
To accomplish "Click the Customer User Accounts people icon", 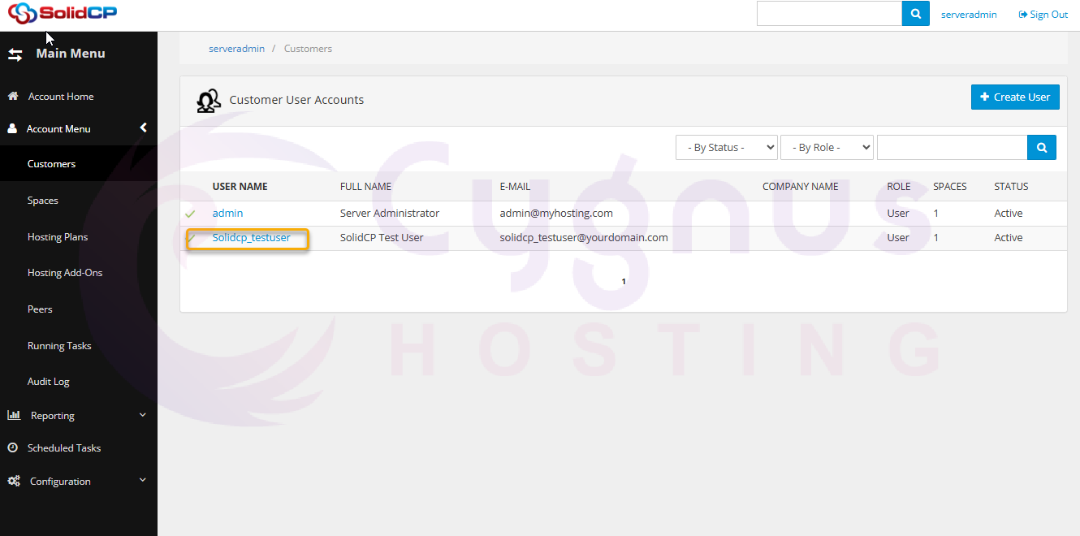I will tap(209, 100).
